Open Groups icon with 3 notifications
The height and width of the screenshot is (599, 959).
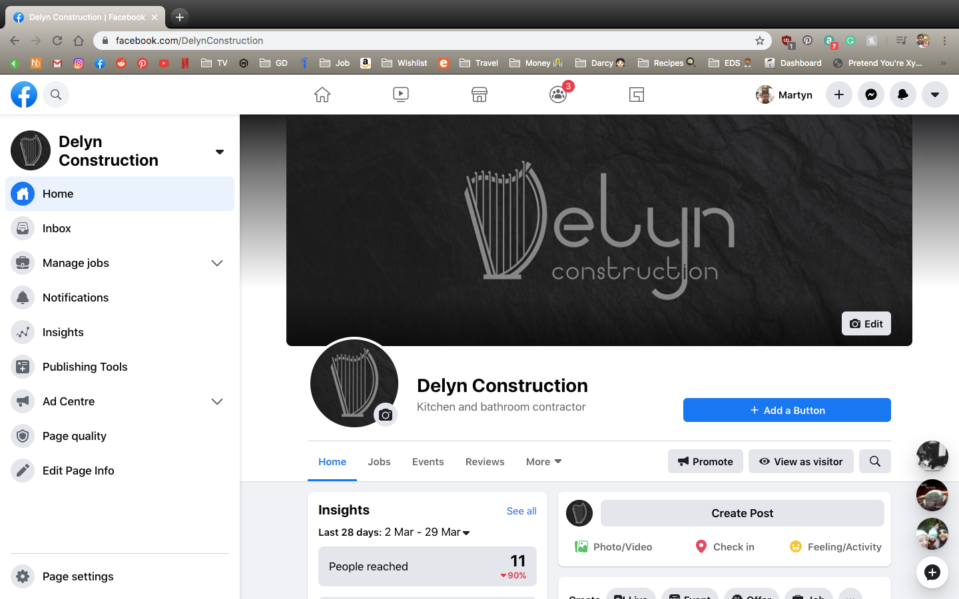pyautogui.click(x=558, y=95)
